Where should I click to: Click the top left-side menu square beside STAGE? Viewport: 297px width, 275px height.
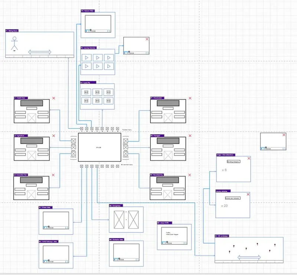(74, 141)
